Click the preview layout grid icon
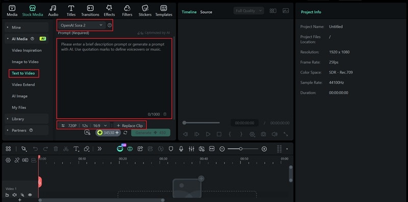Image resolution: width=408 pixels, height=202 pixels. [273, 11]
